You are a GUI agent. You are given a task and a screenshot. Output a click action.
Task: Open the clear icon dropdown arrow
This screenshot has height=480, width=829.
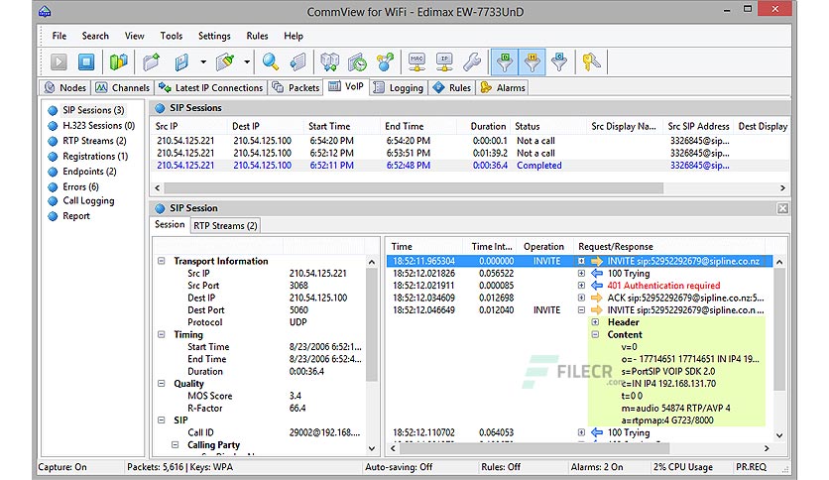pos(247,62)
